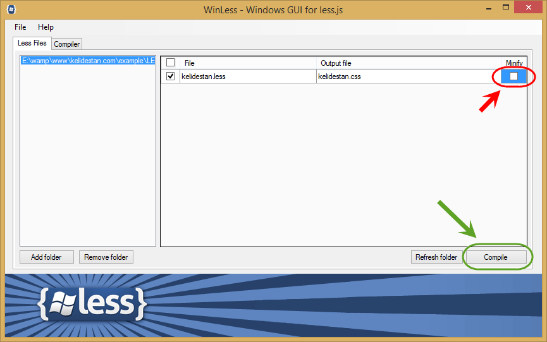The height and width of the screenshot is (342, 547).
Task: Click the Remove folder button
Action: [106, 257]
